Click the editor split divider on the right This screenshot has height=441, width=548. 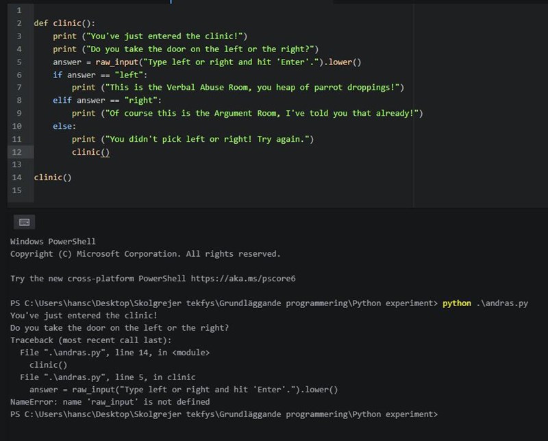[x=413, y=103]
